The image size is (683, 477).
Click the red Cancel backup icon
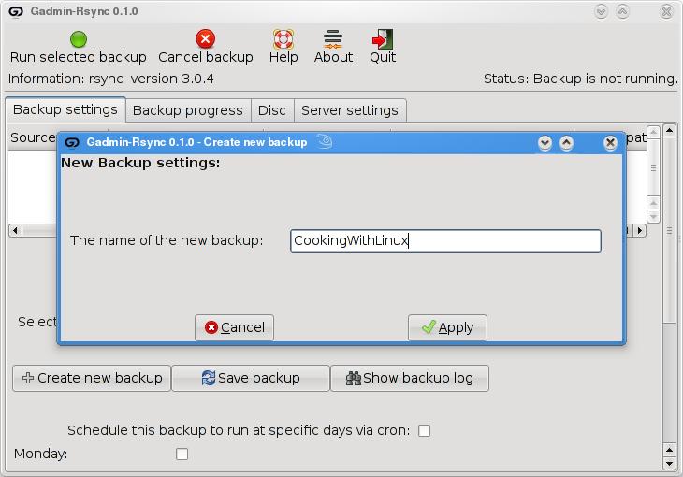click(205, 38)
